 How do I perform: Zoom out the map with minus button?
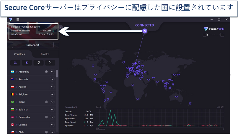(204, 35)
